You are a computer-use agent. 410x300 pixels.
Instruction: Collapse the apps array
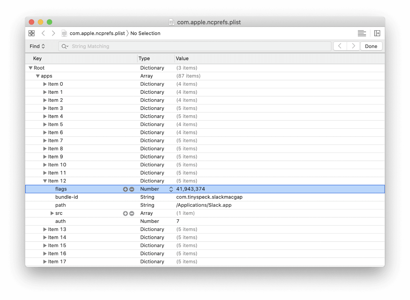click(38, 76)
